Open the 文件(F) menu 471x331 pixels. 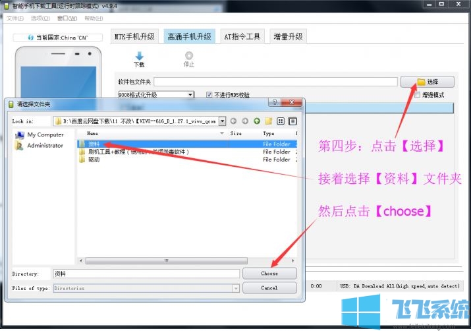[15, 18]
